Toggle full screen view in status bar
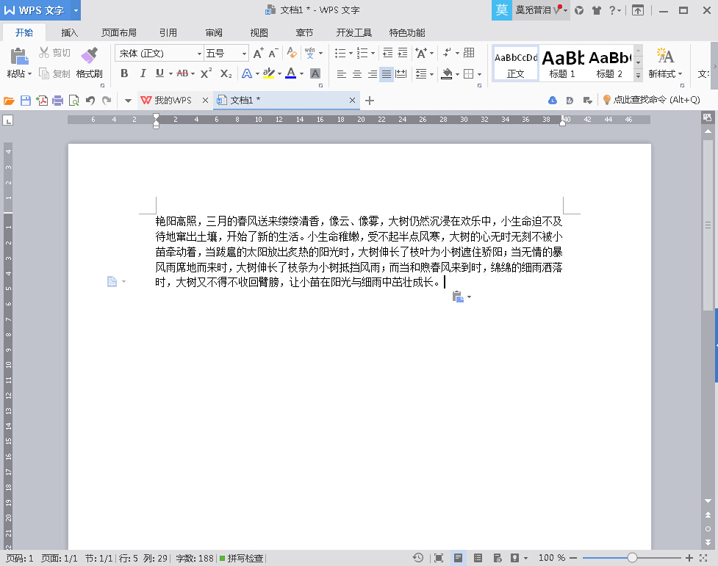 click(439, 559)
